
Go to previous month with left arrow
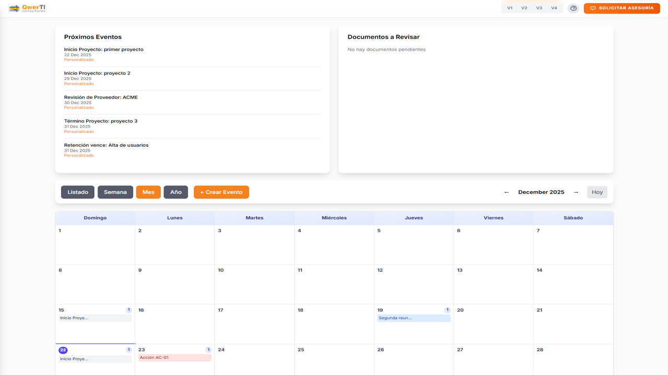(x=506, y=192)
